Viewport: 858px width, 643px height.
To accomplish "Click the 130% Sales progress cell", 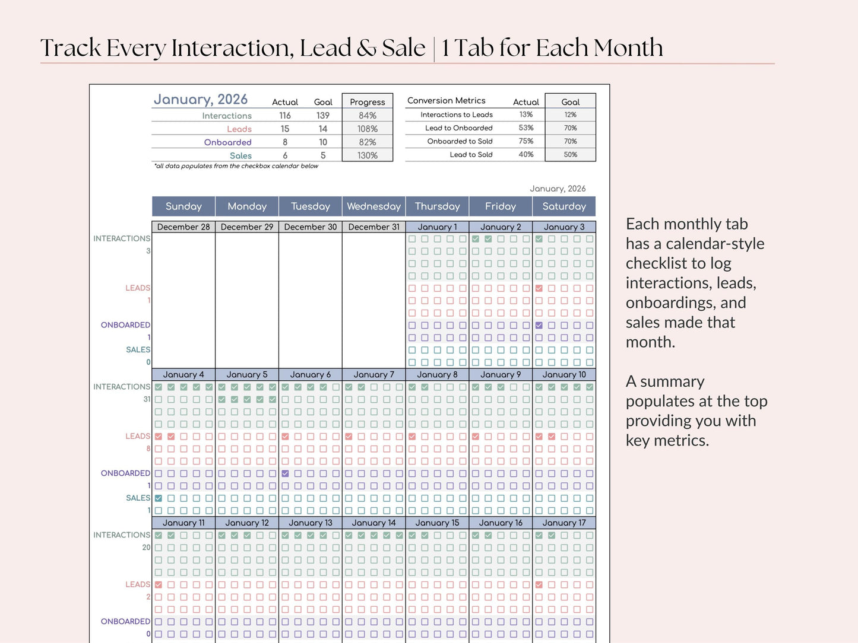I will (368, 155).
